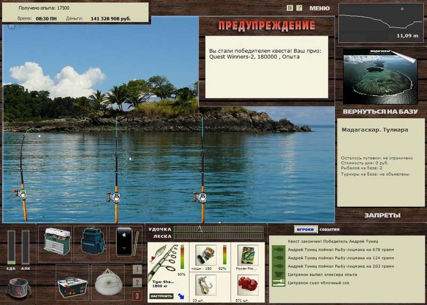
Task: Open the tackle box inventory
Action: (x=57, y=242)
